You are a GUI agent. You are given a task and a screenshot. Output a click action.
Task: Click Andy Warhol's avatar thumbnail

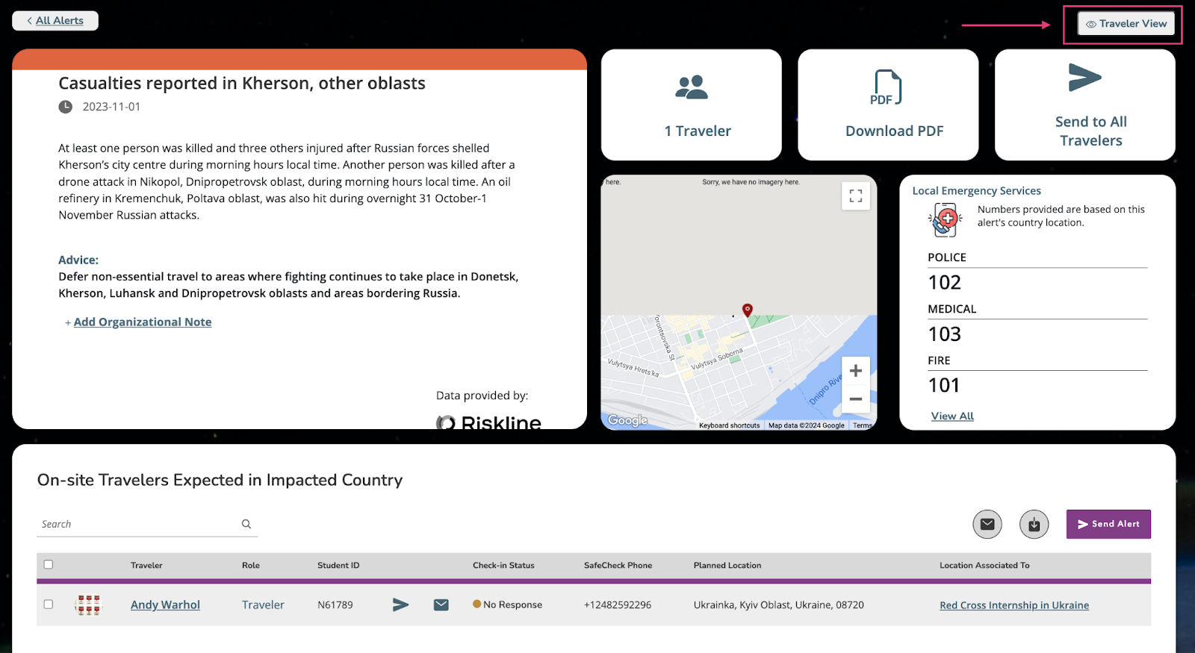point(88,604)
